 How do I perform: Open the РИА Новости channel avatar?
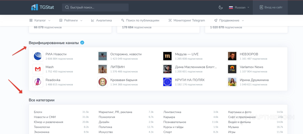38,56
